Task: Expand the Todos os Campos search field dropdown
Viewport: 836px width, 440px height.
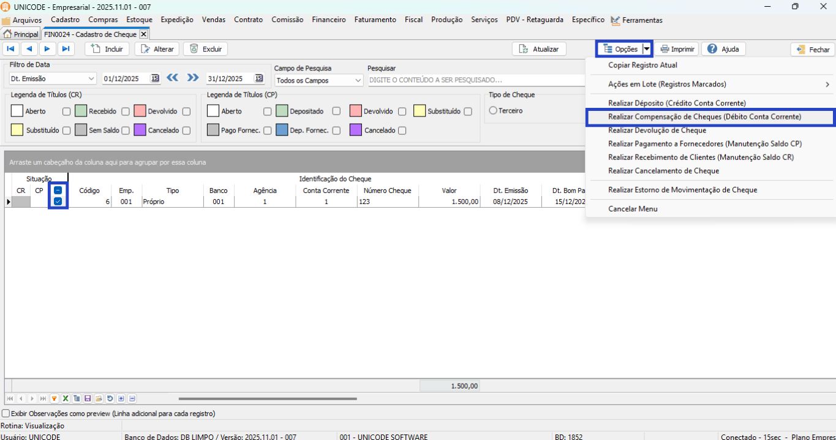Action: pyautogui.click(x=358, y=80)
